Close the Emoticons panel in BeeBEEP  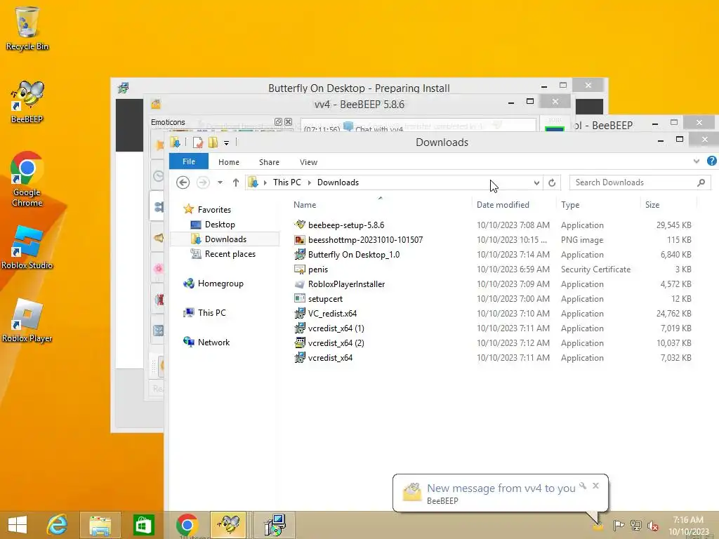[x=288, y=121]
